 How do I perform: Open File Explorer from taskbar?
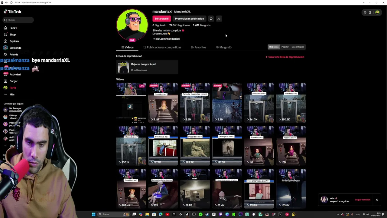coord(147,214)
